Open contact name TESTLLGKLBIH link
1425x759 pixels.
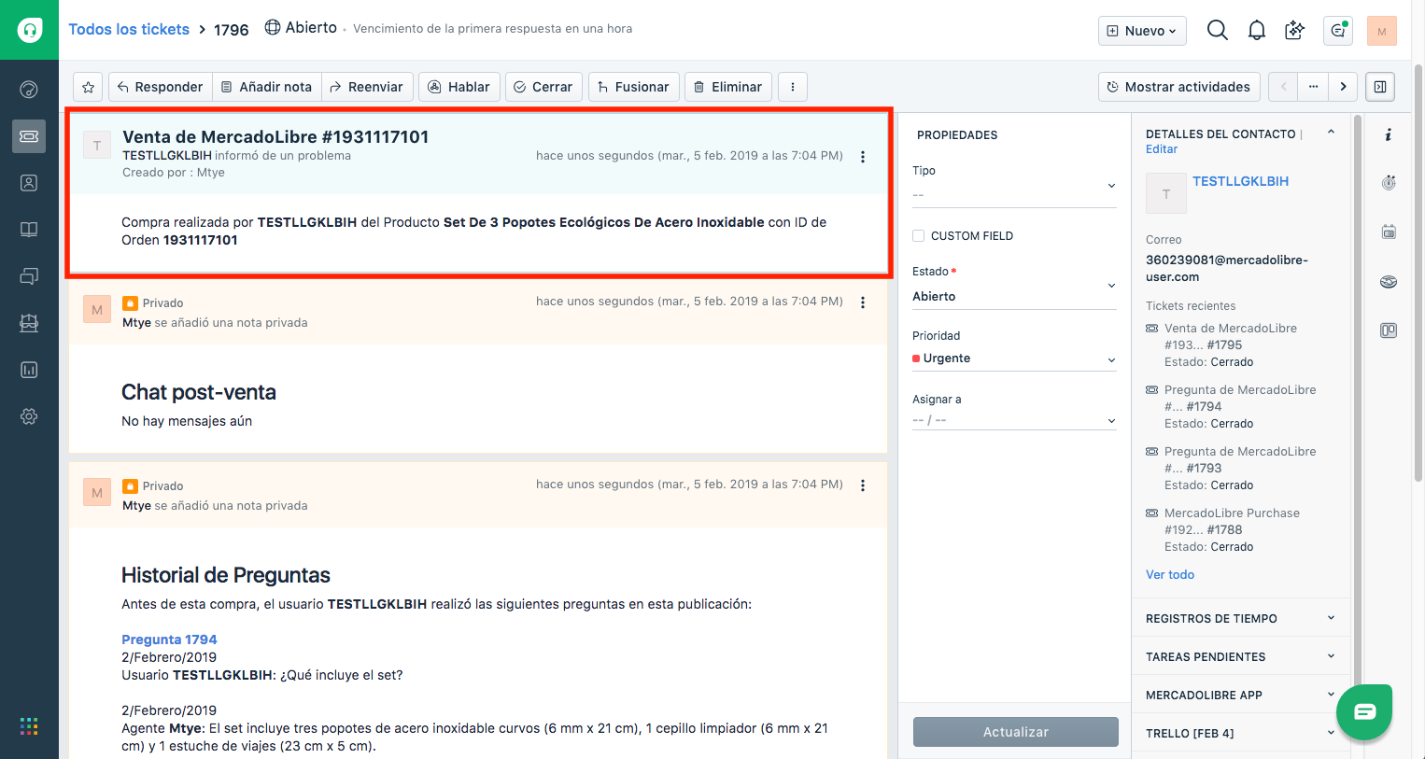(1240, 181)
